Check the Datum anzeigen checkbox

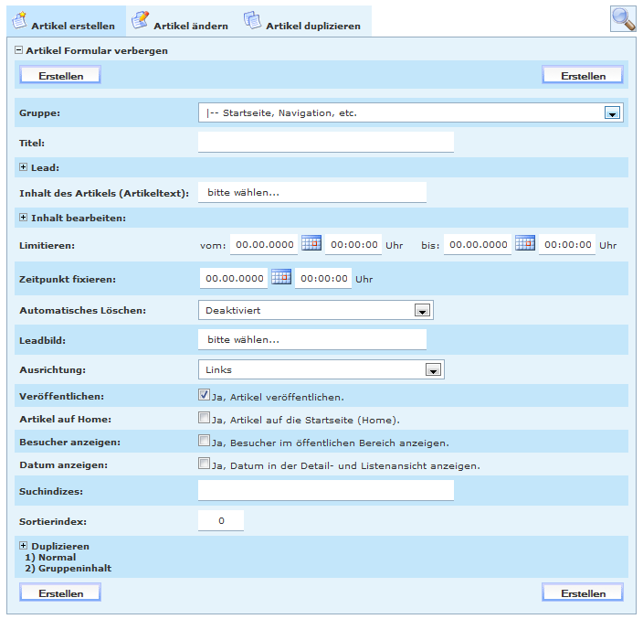coord(205,464)
